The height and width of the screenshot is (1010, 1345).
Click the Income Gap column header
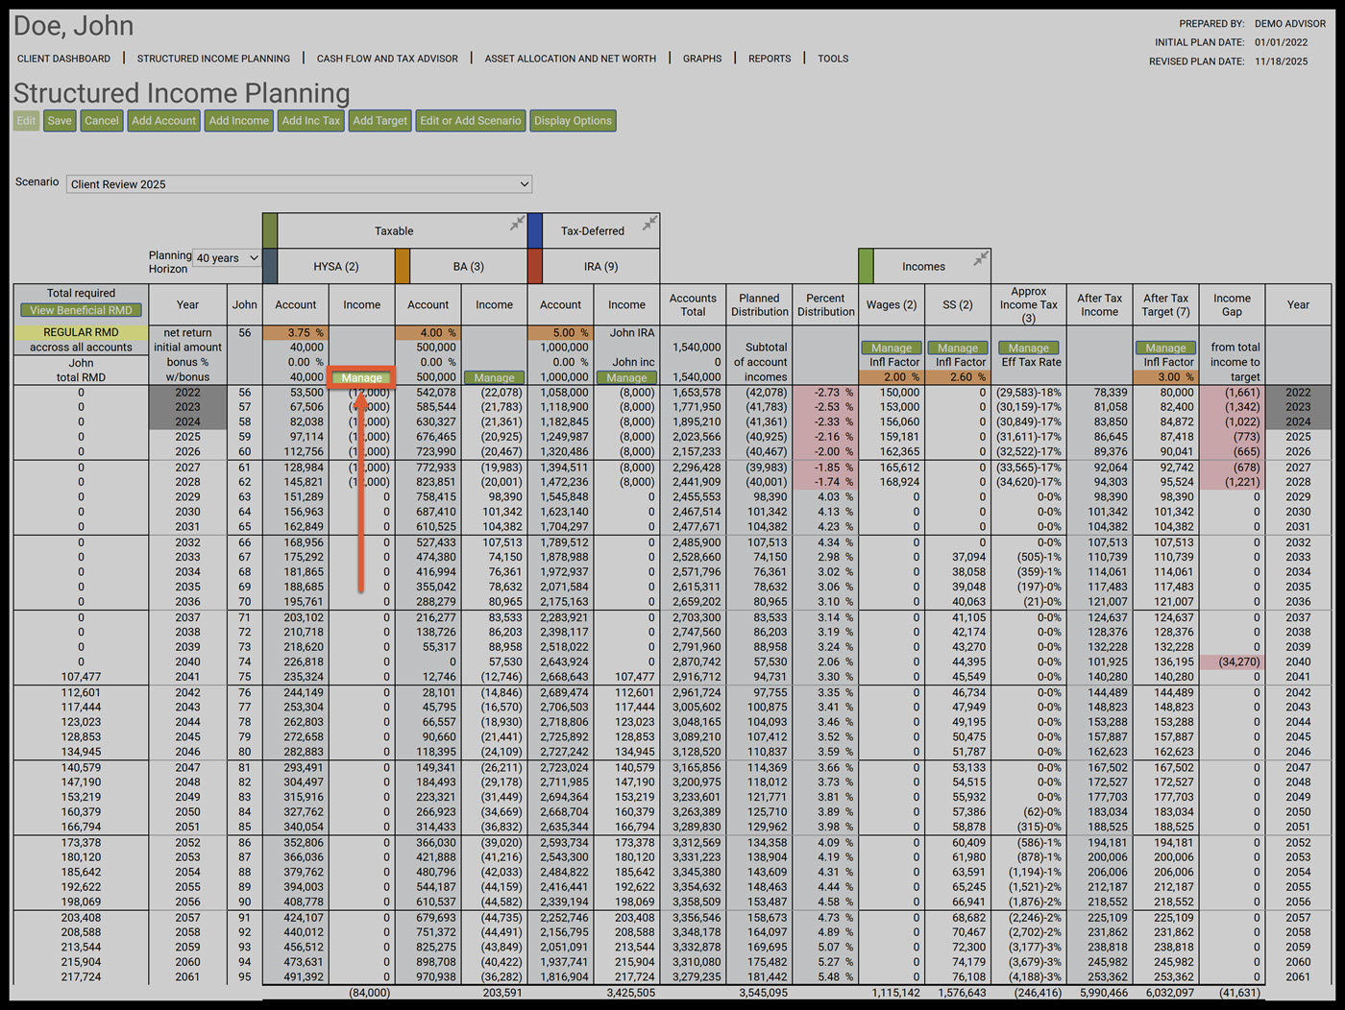coord(1233,304)
